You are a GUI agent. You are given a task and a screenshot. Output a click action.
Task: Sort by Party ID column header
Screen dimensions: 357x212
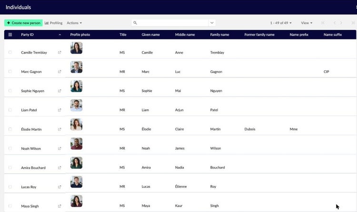[27, 35]
